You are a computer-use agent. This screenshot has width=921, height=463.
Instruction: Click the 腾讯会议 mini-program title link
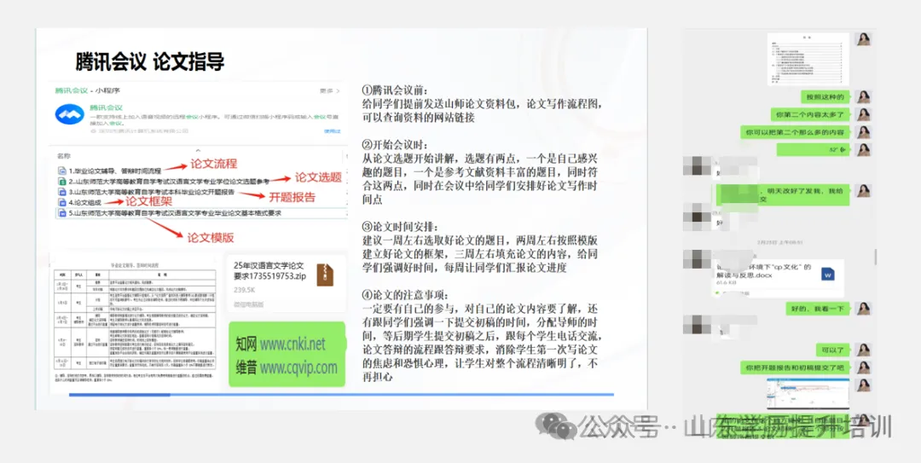point(106,107)
